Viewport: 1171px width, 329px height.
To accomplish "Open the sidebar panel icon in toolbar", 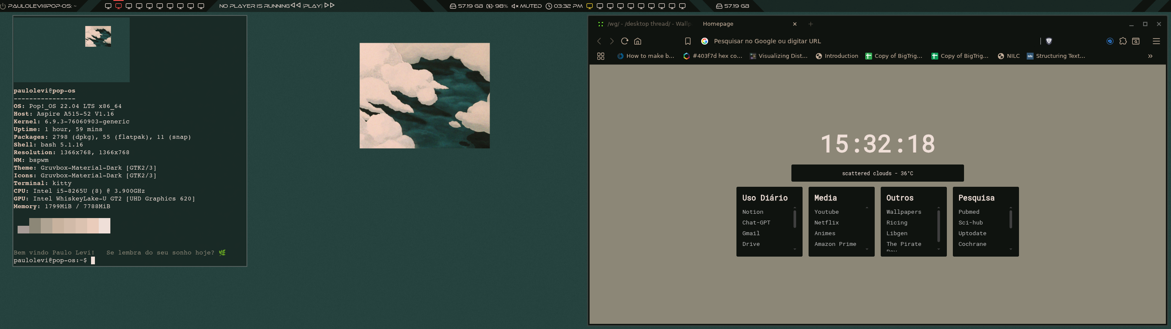I will pyautogui.click(x=1135, y=41).
